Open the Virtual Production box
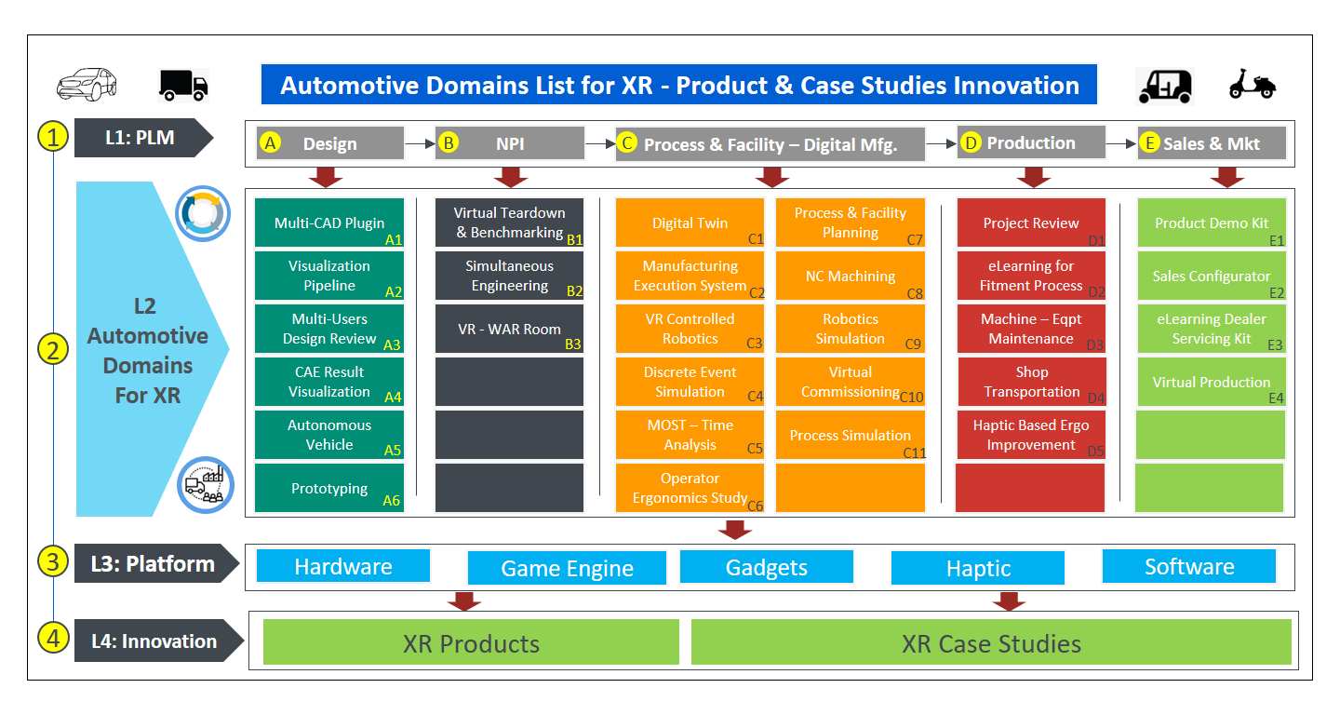The width and height of the screenshot is (1340, 715). click(1212, 382)
